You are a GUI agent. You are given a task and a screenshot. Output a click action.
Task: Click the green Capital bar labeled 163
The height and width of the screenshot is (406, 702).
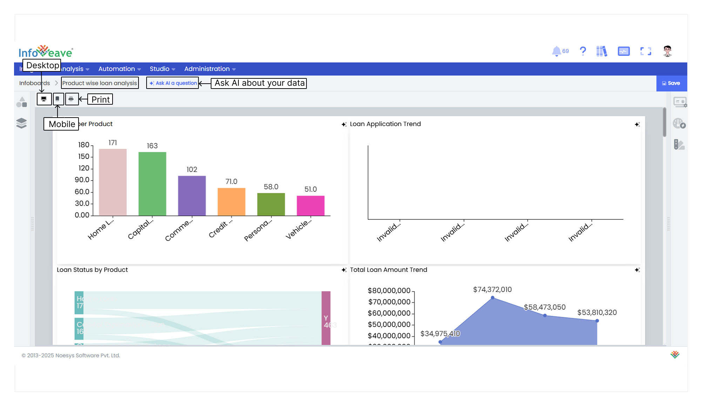[x=152, y=184]
